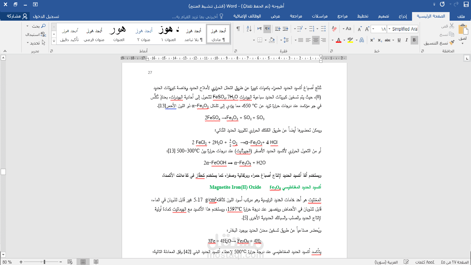Viewport: 471px width, 265px height.
Task: Center the paragraph text
Action: 316,40
